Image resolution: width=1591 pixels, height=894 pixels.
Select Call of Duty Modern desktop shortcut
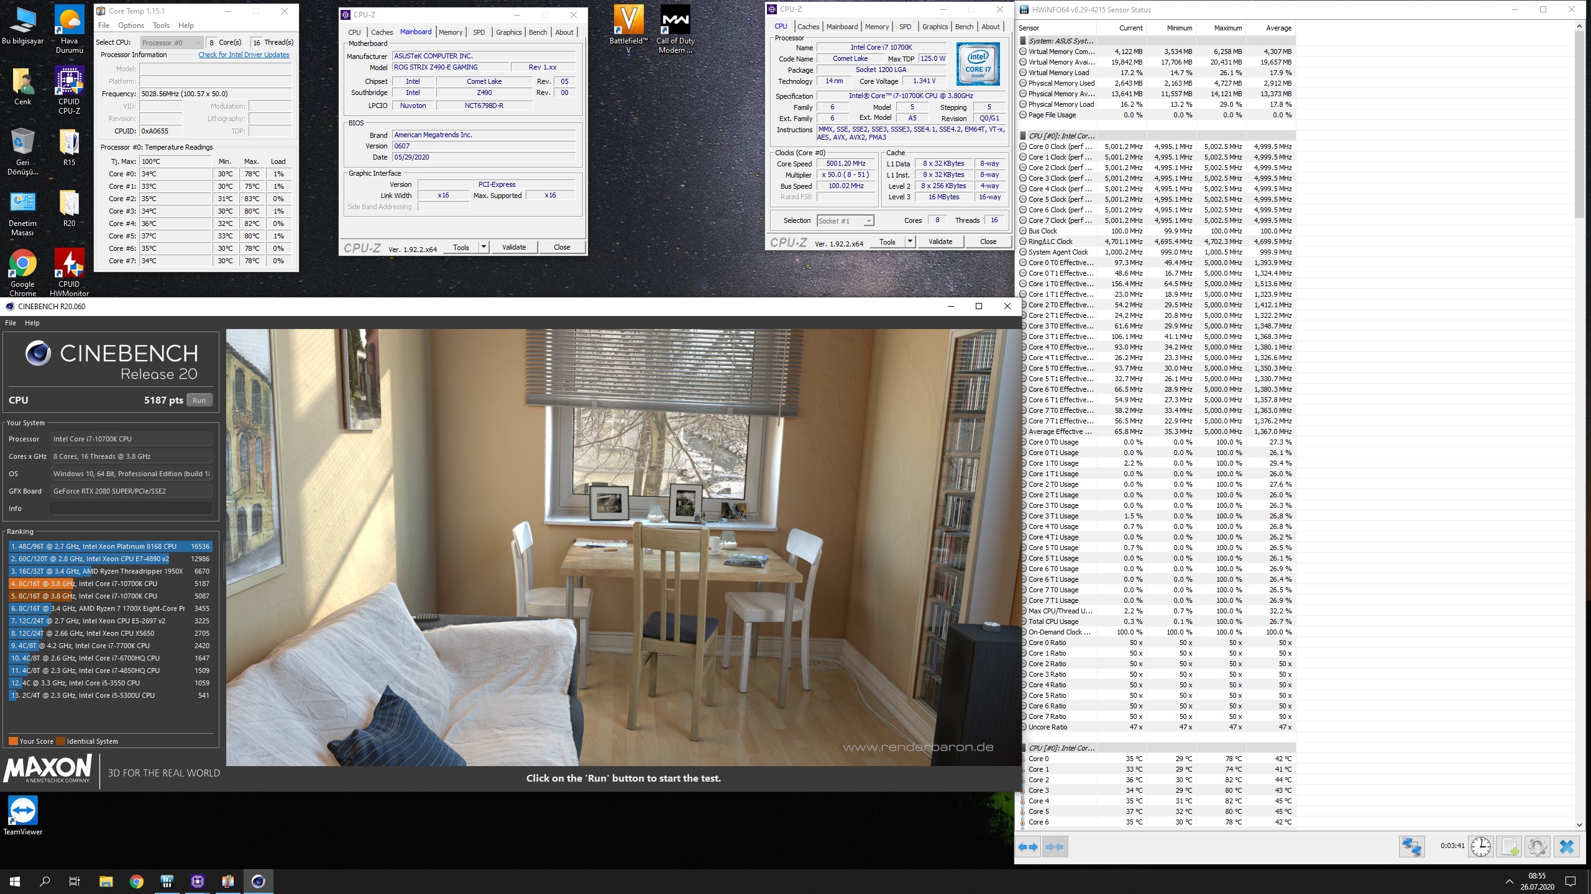[675, 30]
